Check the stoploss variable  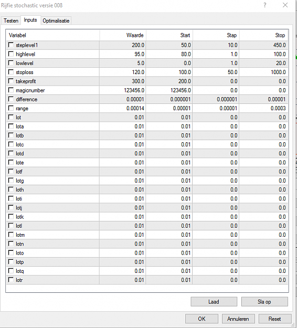[11, 72]
